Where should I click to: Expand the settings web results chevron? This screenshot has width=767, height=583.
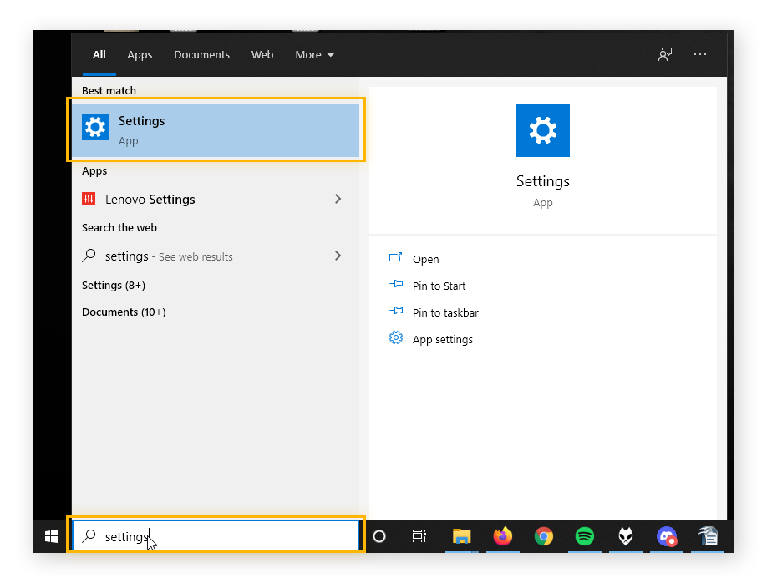point(338,256)
